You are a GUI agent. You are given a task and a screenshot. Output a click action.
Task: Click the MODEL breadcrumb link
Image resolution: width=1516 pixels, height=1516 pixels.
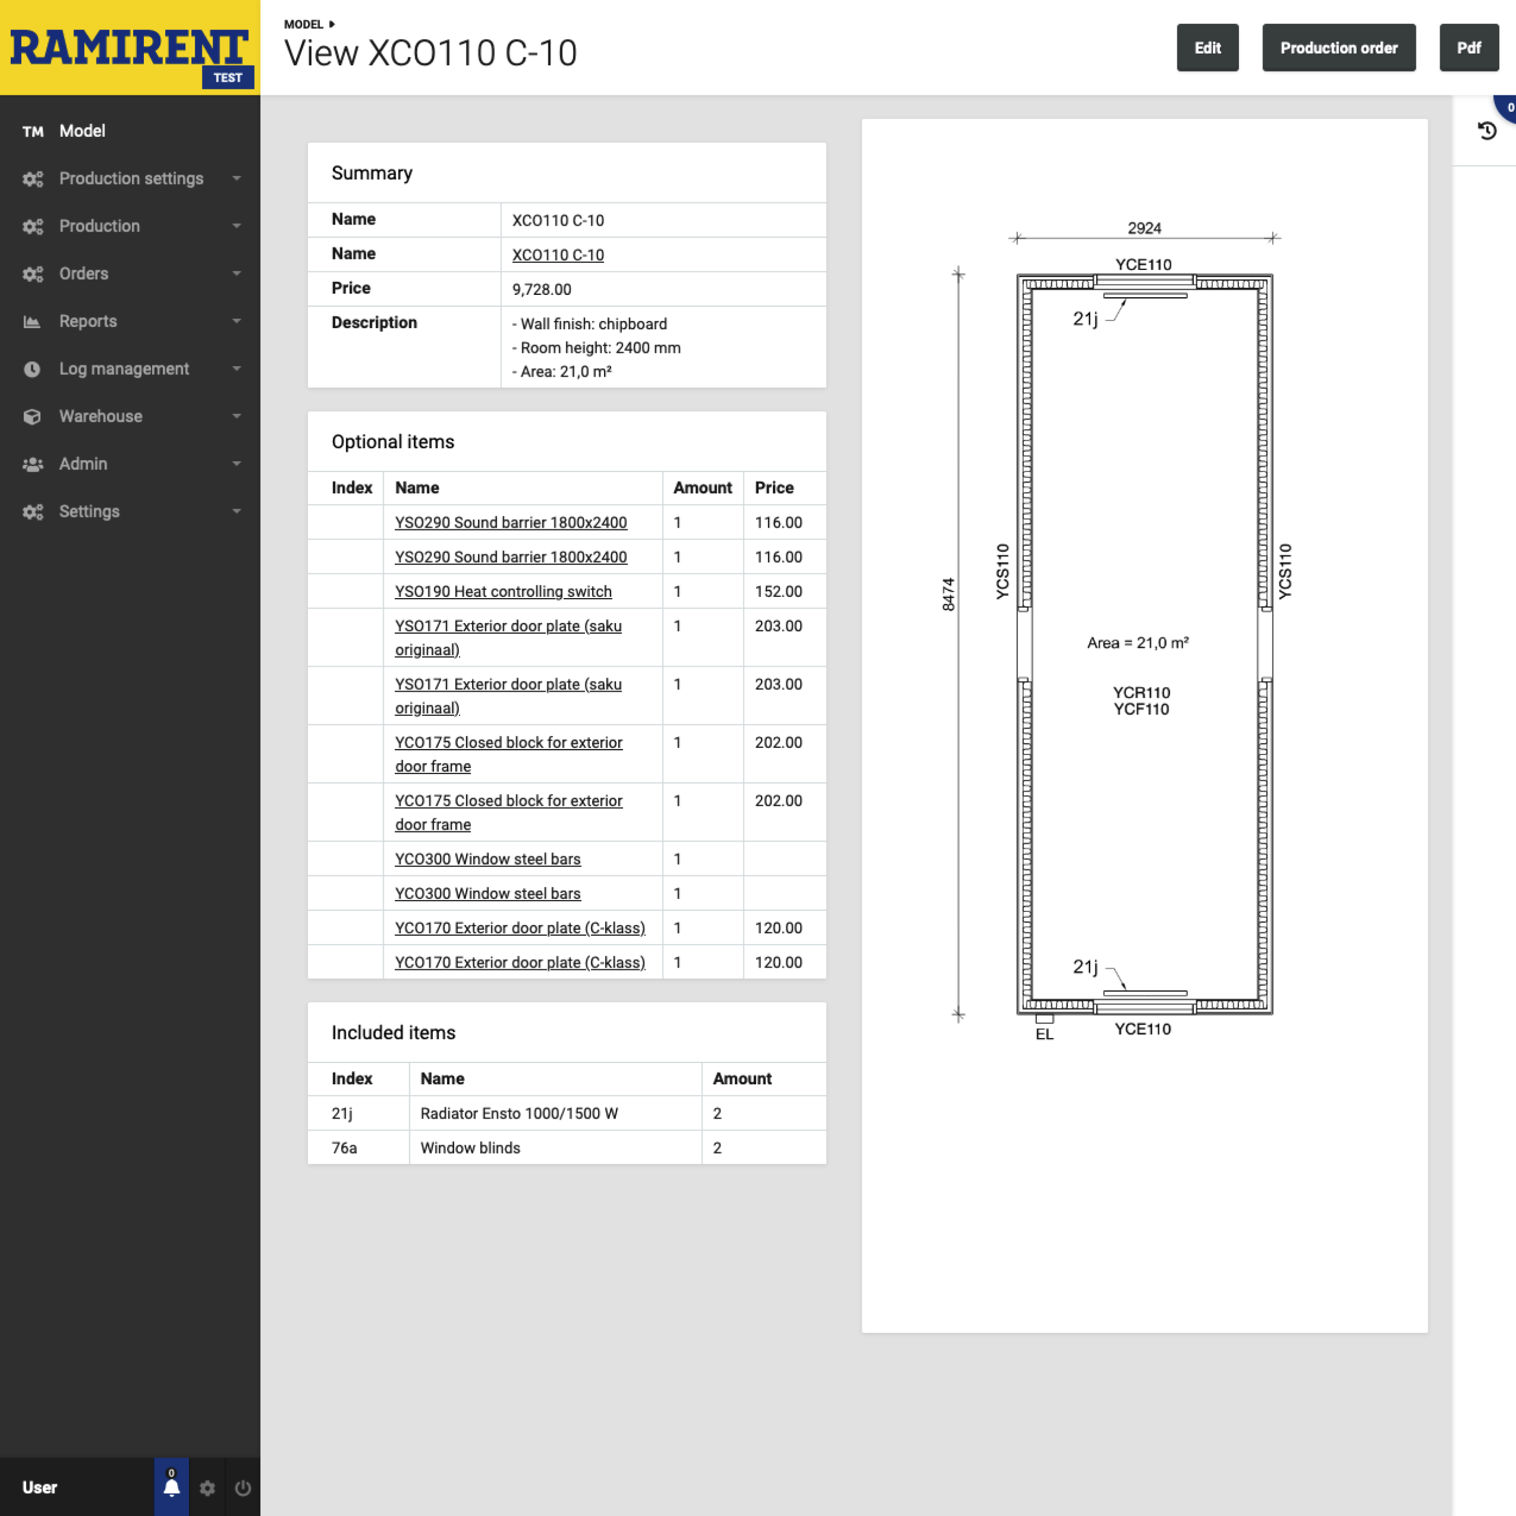point(304,24)
